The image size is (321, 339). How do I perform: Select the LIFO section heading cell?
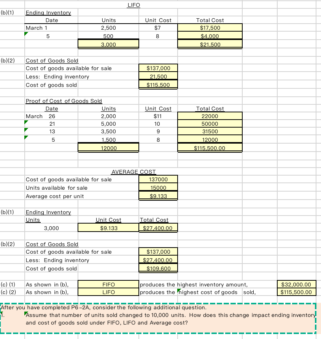133,5
